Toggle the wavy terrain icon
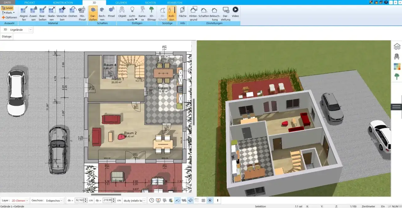 184,200
